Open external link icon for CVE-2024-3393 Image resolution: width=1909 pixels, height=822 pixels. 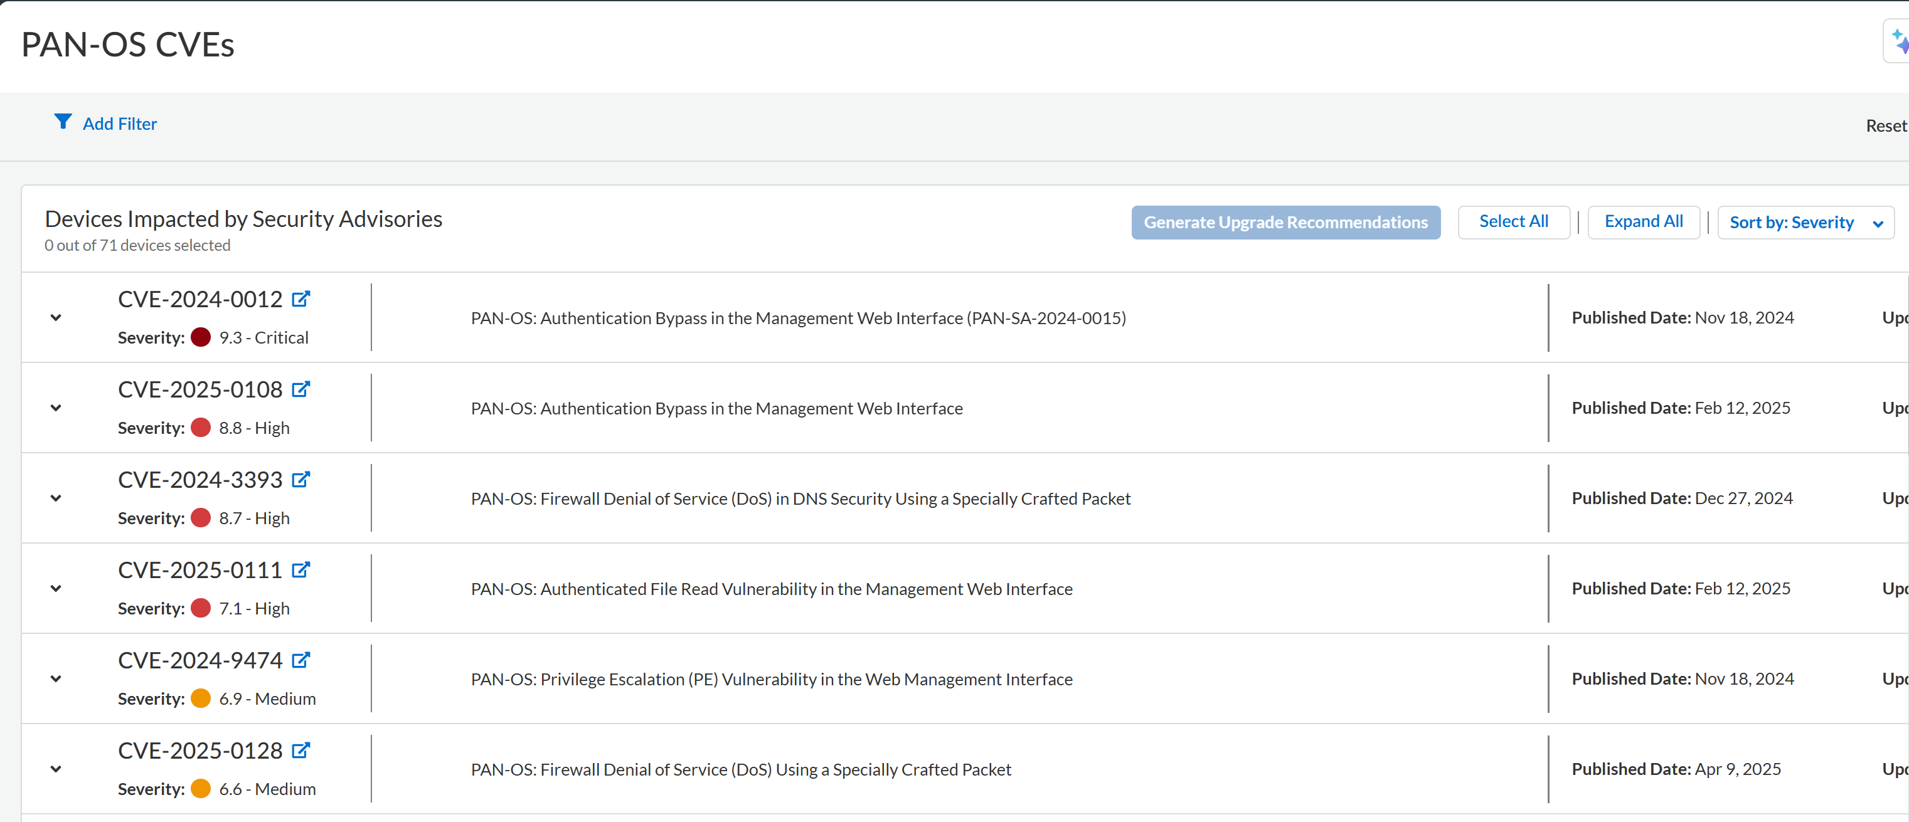[300, 480]
